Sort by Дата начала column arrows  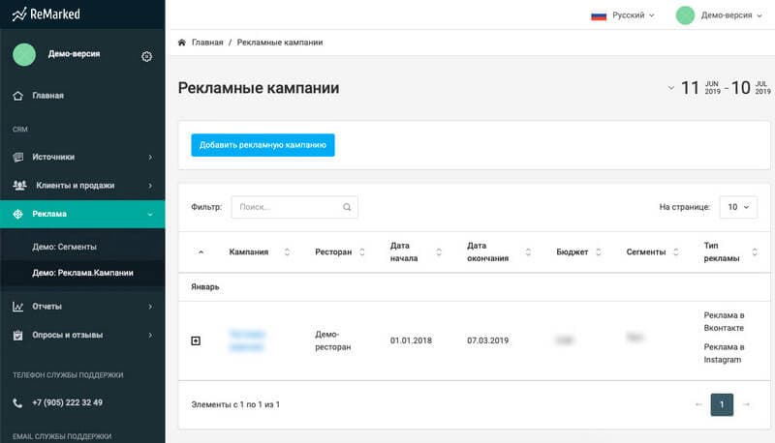coord(439,252)
